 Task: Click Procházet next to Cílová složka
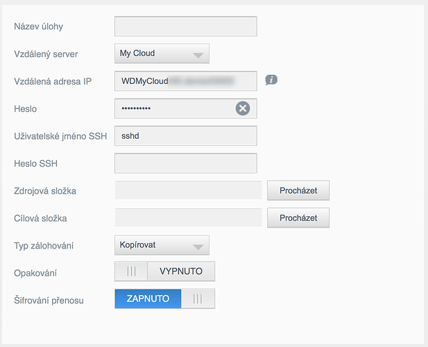click(x=298, y=218)
